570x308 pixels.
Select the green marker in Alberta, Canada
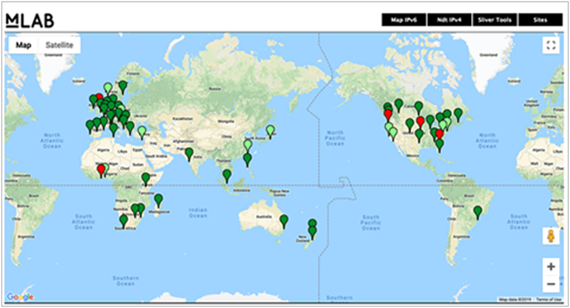[399, 105]
